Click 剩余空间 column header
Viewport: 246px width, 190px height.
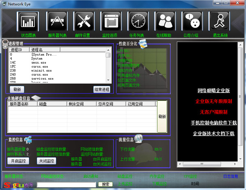(x=82, y=104)
